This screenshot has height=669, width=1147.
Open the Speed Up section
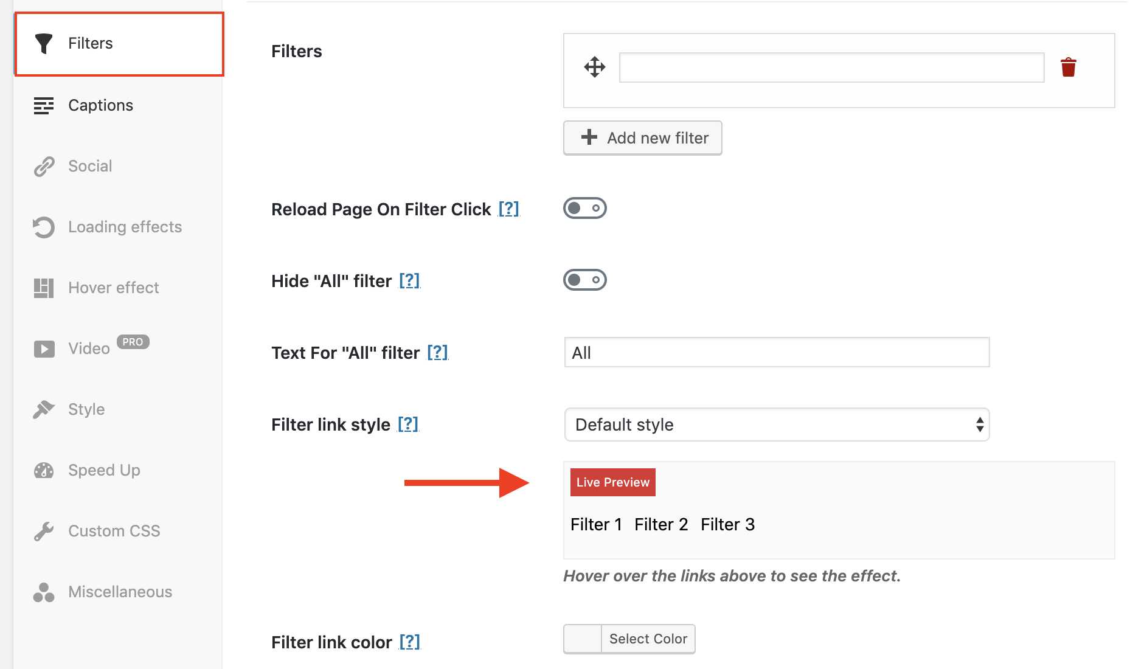[103, 470]
